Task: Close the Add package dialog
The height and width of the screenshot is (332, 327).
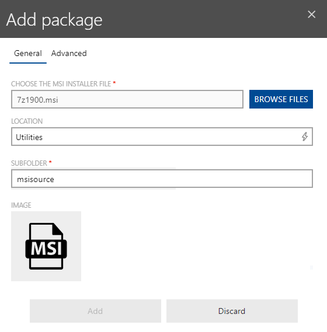Action: (311, 15)
